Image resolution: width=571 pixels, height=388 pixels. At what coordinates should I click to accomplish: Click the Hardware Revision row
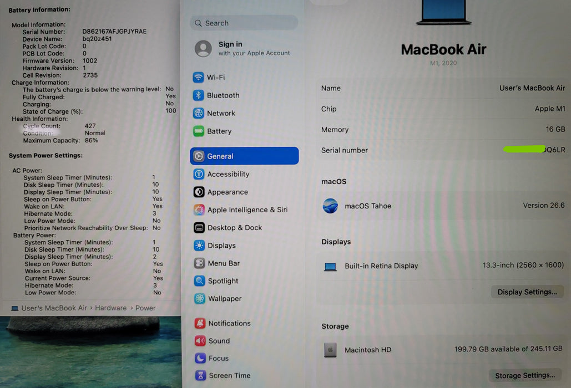pos(54,68)
